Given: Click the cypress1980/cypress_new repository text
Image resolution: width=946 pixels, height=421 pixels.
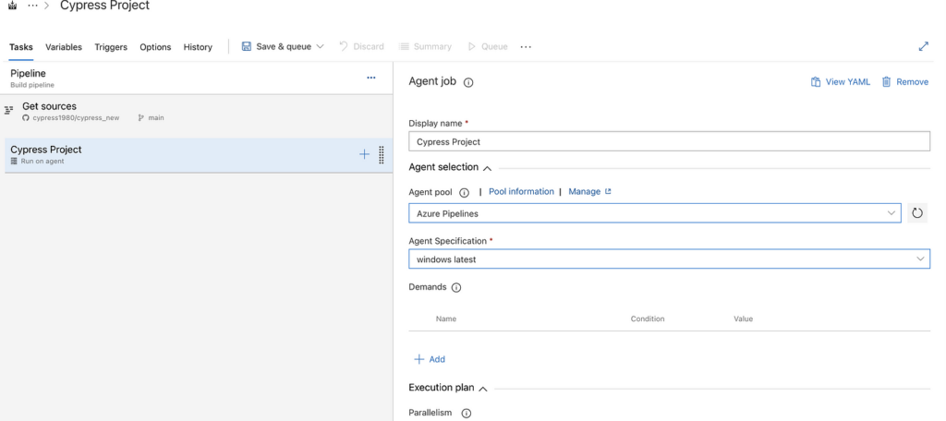Looking at the screenshot, I should pyautogui.click(x=76, y=118).
